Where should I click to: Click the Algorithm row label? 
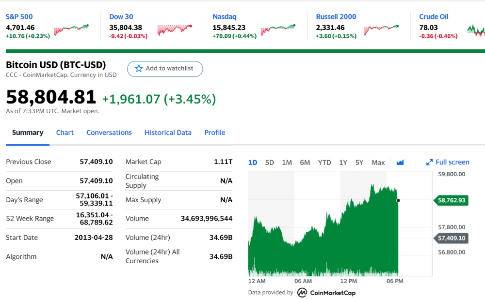21,257
